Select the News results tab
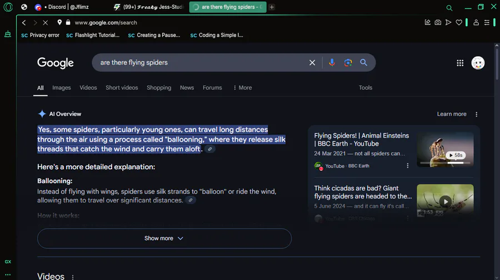Image resolution: width=500 pixels, height=280 pixels. pos(187,88)
